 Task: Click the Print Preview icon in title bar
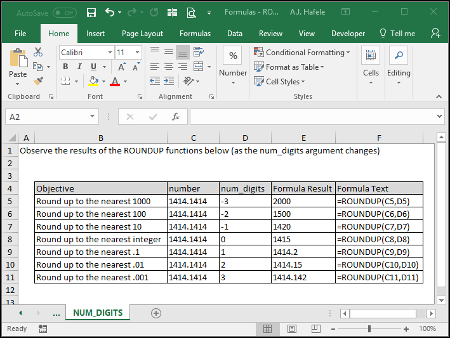[191, 13]
